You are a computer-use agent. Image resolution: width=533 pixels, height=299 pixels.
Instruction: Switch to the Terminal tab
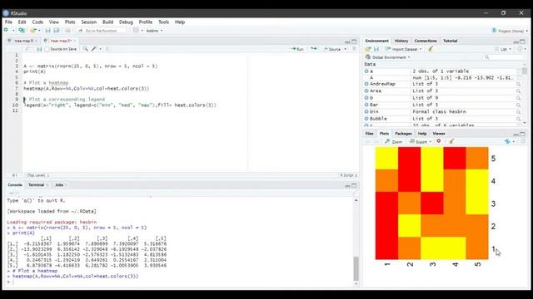pyautogui.click(x=36, y=185)
